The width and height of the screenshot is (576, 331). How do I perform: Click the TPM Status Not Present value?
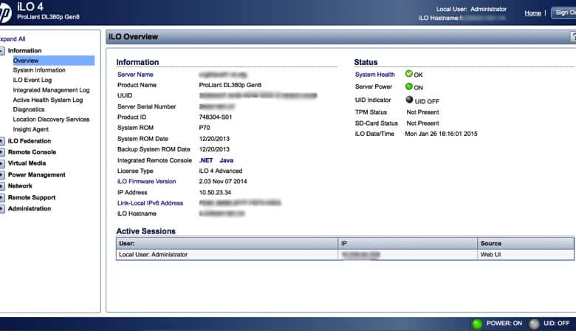point(422,112)
